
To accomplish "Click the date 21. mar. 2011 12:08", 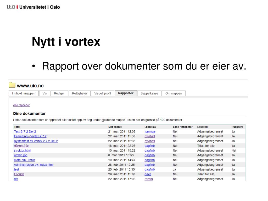I will tap(122, 131).
